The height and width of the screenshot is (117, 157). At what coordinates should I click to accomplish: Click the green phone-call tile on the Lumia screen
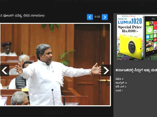coord(147,24)
